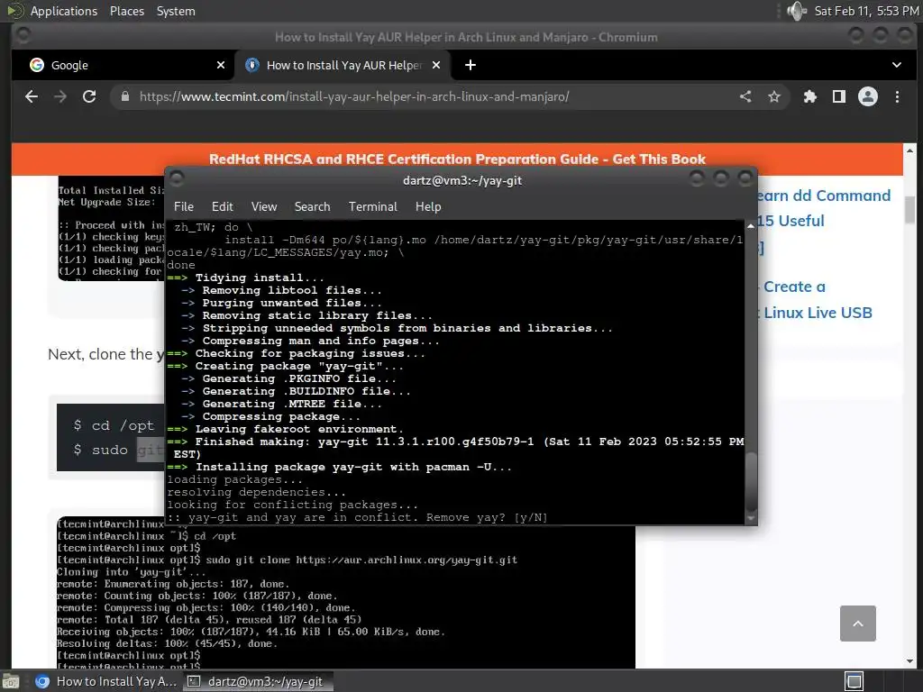Image resolution: width=923 pixels, height=692 pixels.
Task: Switch to Chromium taskbar entry
Action: [x=105, y=681]
